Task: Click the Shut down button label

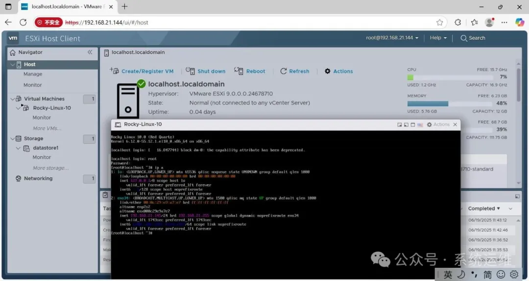Action: 212,71
